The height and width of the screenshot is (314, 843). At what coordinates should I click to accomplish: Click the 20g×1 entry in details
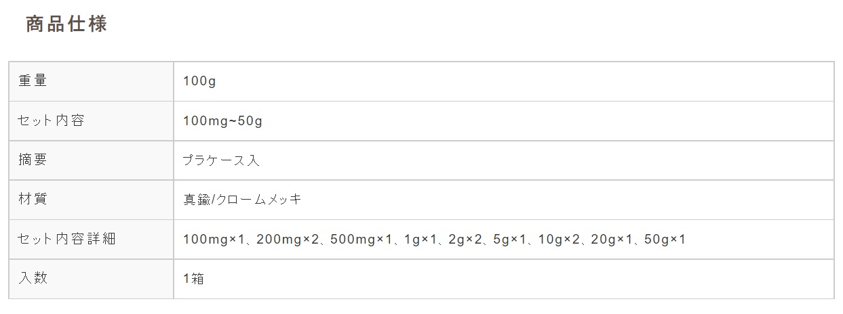(x=612, y=240)
